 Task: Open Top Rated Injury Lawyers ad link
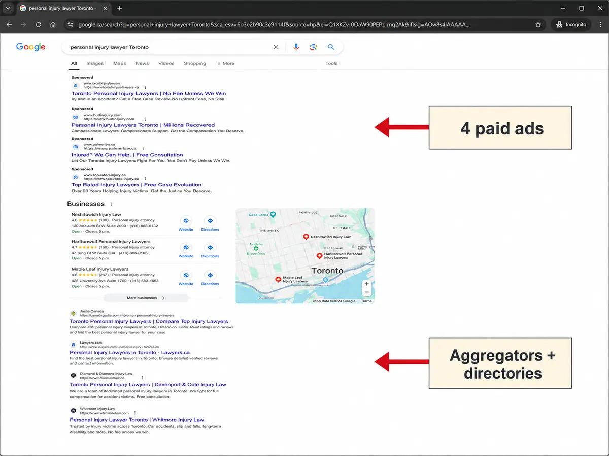click(137, 185)
